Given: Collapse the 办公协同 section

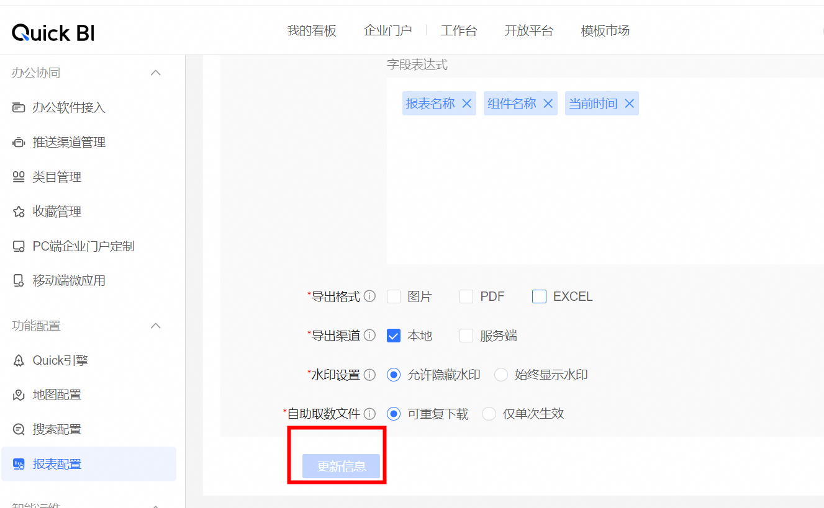Looking at the screenshot, I should coord(156,73).
